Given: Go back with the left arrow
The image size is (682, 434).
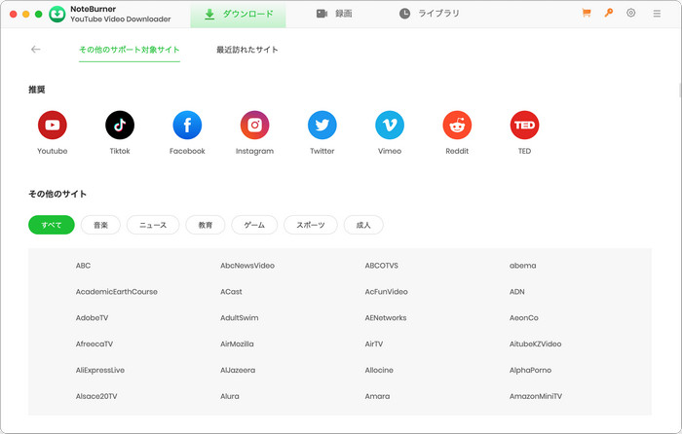Looking at the screenshot, I should tap(36, 50).
